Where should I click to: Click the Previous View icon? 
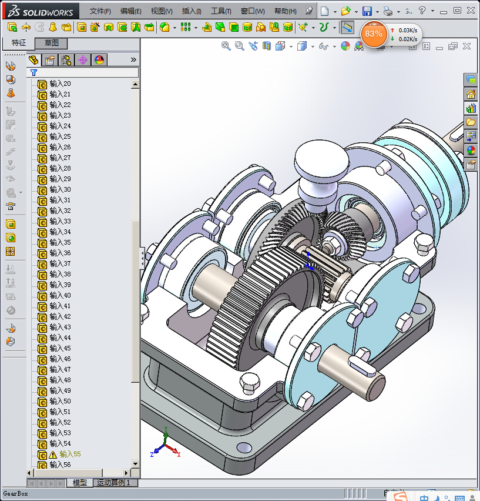pyautogui.click(x=253, y=46)
